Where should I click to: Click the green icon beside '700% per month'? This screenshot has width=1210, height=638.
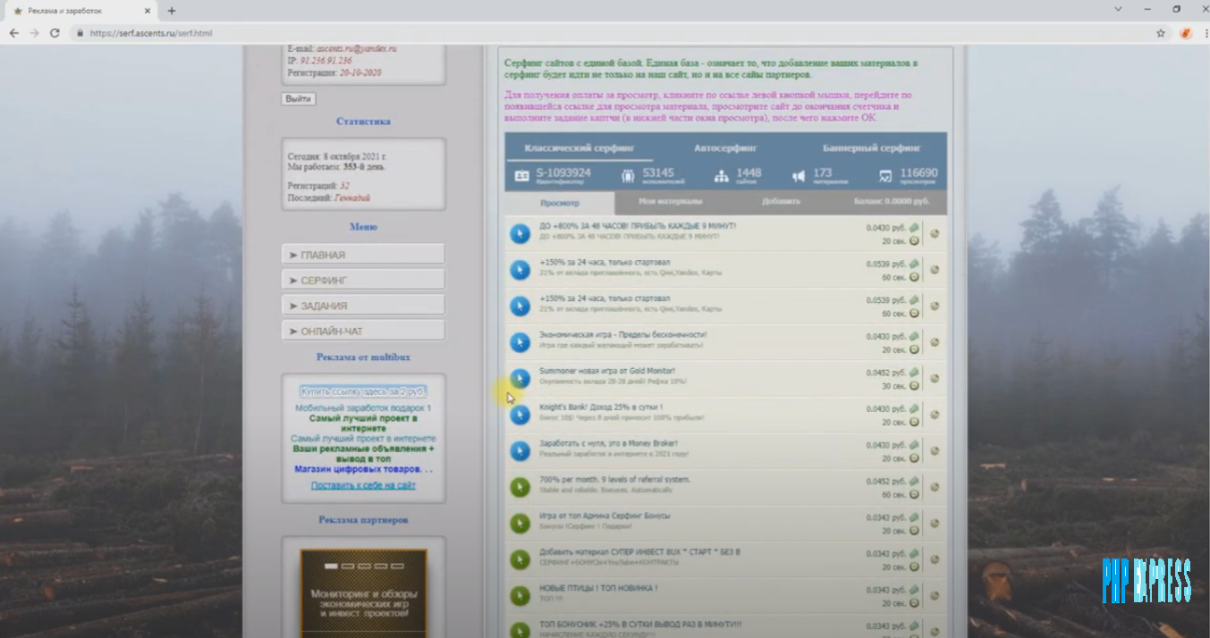point(520,488)
